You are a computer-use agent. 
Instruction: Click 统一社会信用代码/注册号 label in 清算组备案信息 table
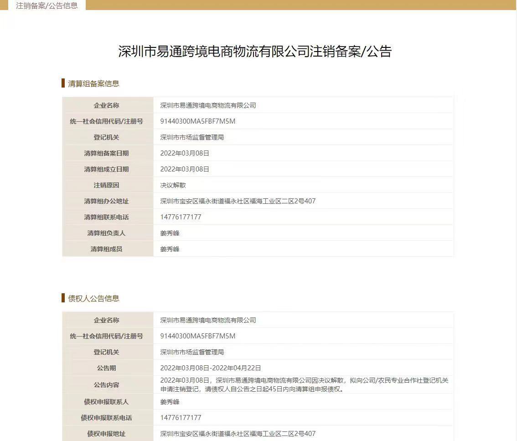(x=106, y=121)
